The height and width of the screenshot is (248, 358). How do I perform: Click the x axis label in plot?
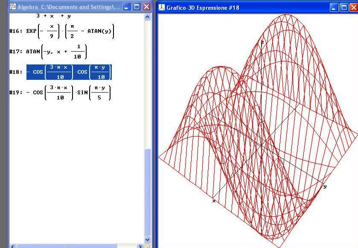[x=214, y=201]
